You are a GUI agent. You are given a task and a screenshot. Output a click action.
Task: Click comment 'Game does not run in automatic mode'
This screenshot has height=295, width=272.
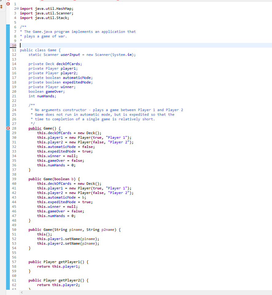point(73,115)
